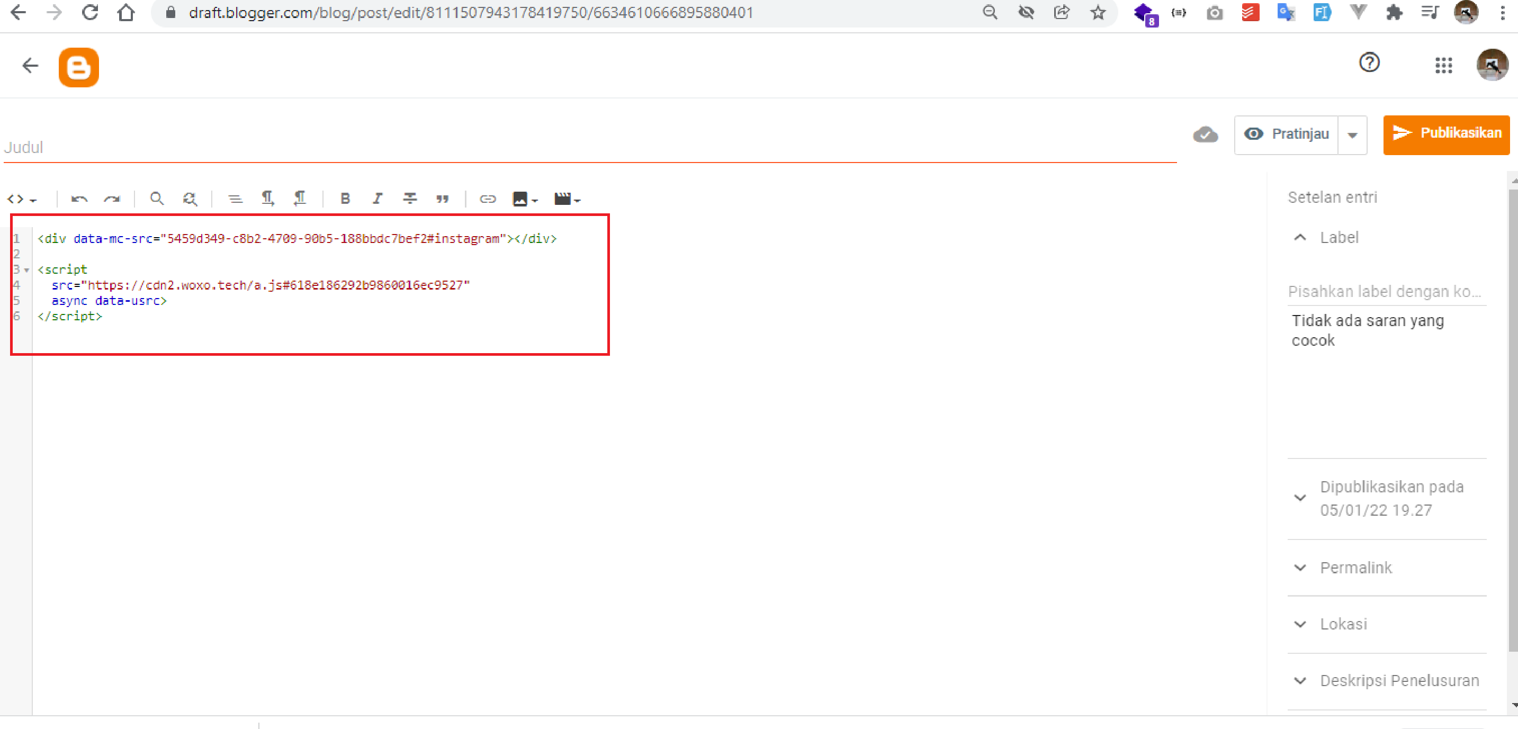Click the script src URL on line 4
Viewport: 1518px width, 729px height.
click(278, 285)
